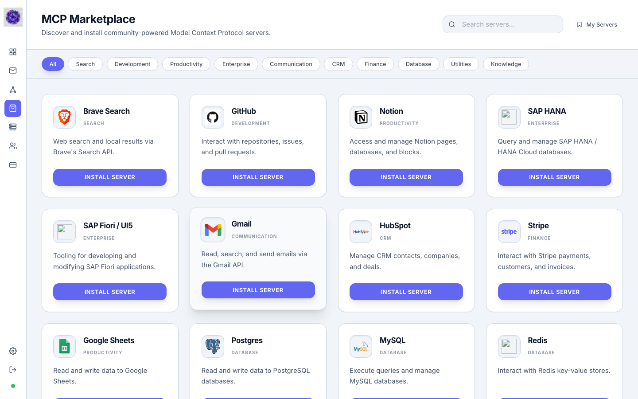Filter by Enterprise category
Viewport: 638px width, 399px height.
tap(236, 64)
